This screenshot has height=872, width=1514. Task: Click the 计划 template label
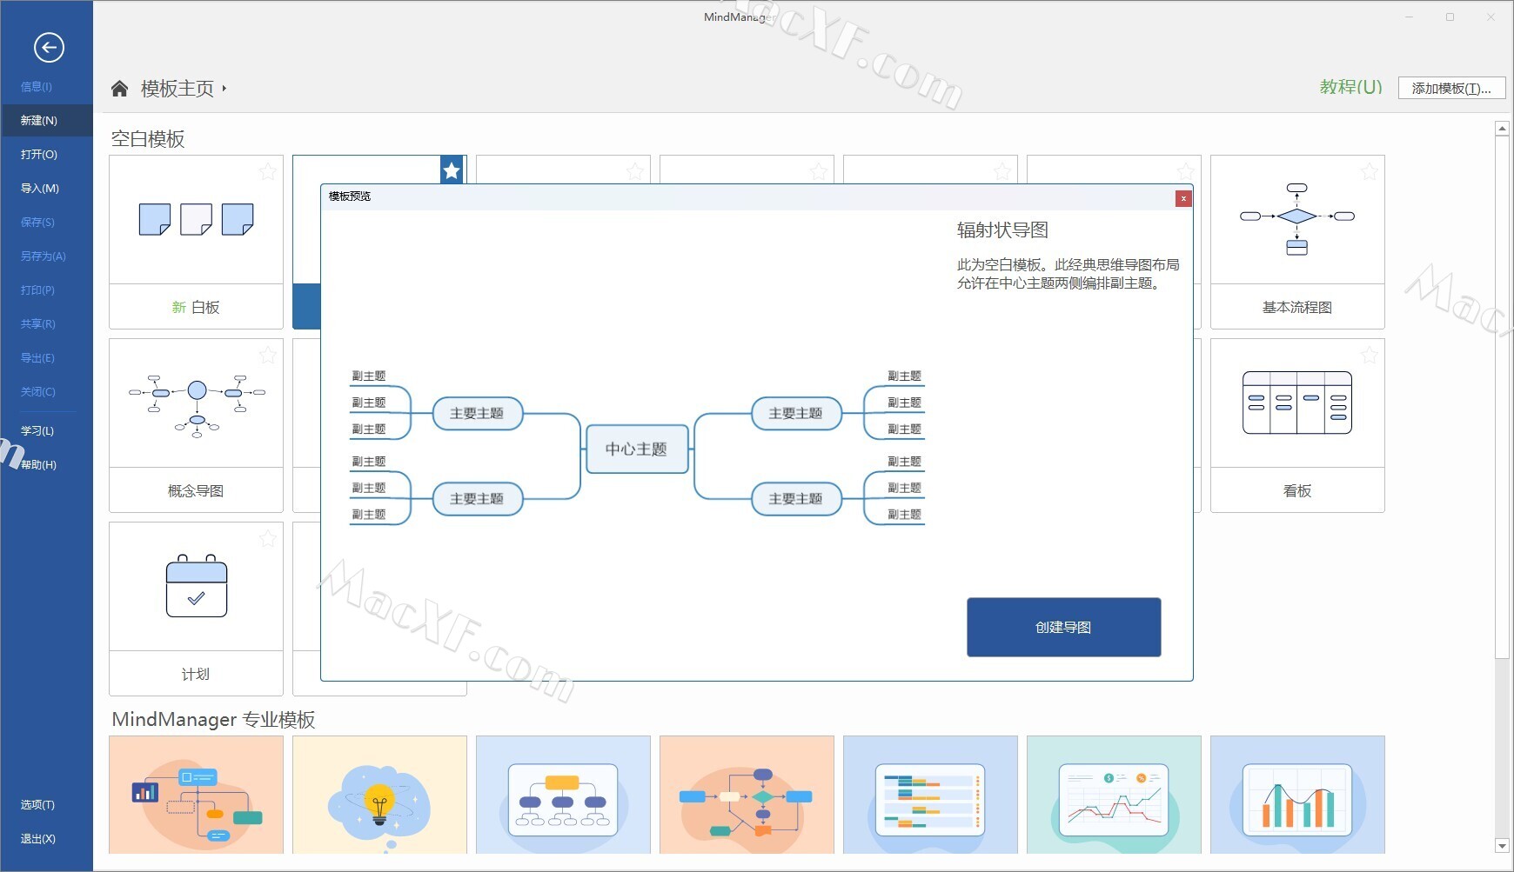196,674
